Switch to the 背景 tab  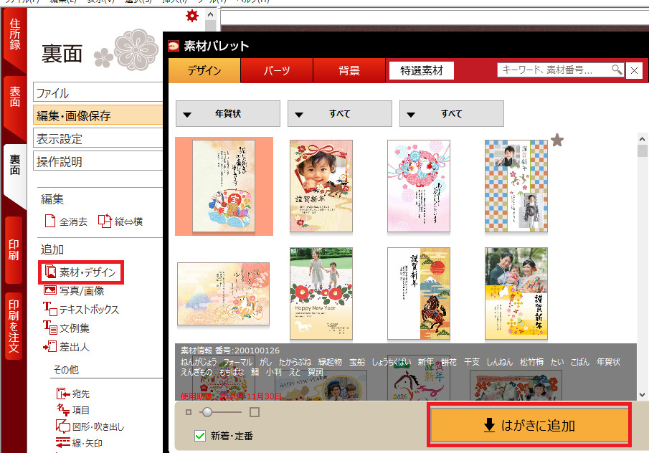pos(349,71)
